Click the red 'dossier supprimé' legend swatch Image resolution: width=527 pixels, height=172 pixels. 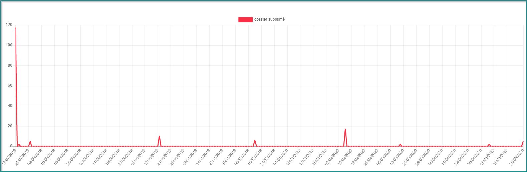point(245,20)
